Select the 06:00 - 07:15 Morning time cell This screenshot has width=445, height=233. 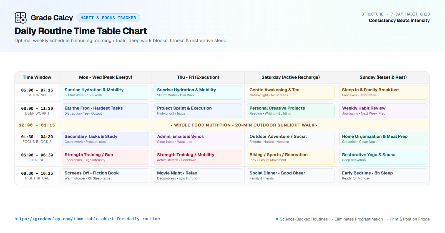(37, 92)
